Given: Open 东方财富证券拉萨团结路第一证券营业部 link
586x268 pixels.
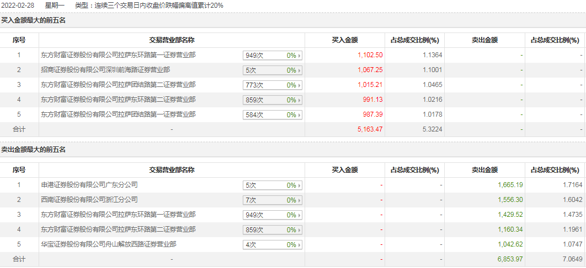Looking at the screenshot, I should (x=118, y=114).
